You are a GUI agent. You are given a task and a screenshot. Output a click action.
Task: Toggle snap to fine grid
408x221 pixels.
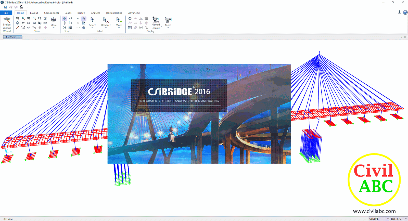71,28
